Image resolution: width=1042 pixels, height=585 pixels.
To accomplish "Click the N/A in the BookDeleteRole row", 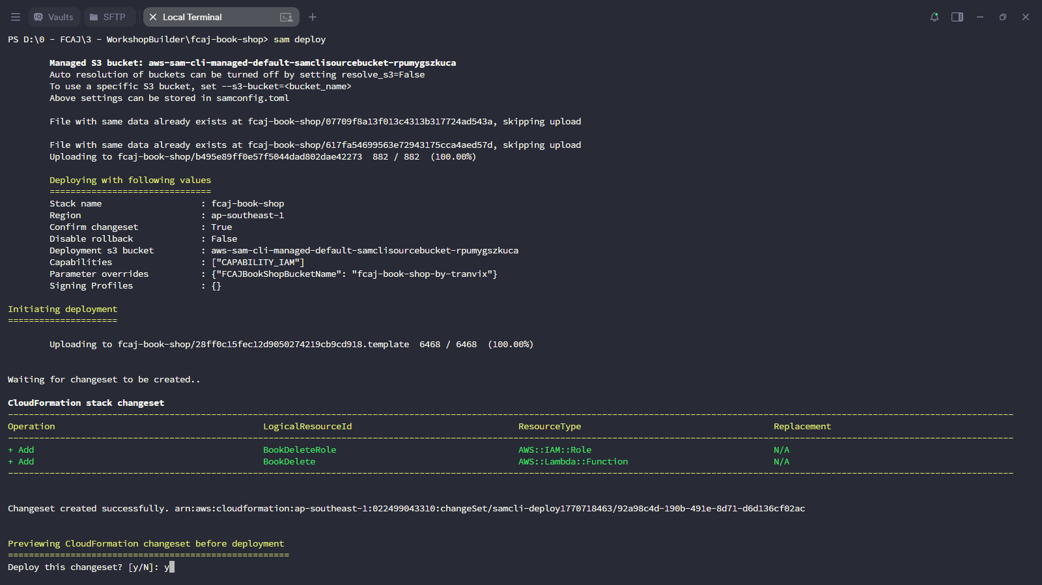I will [x=781, y=450].
